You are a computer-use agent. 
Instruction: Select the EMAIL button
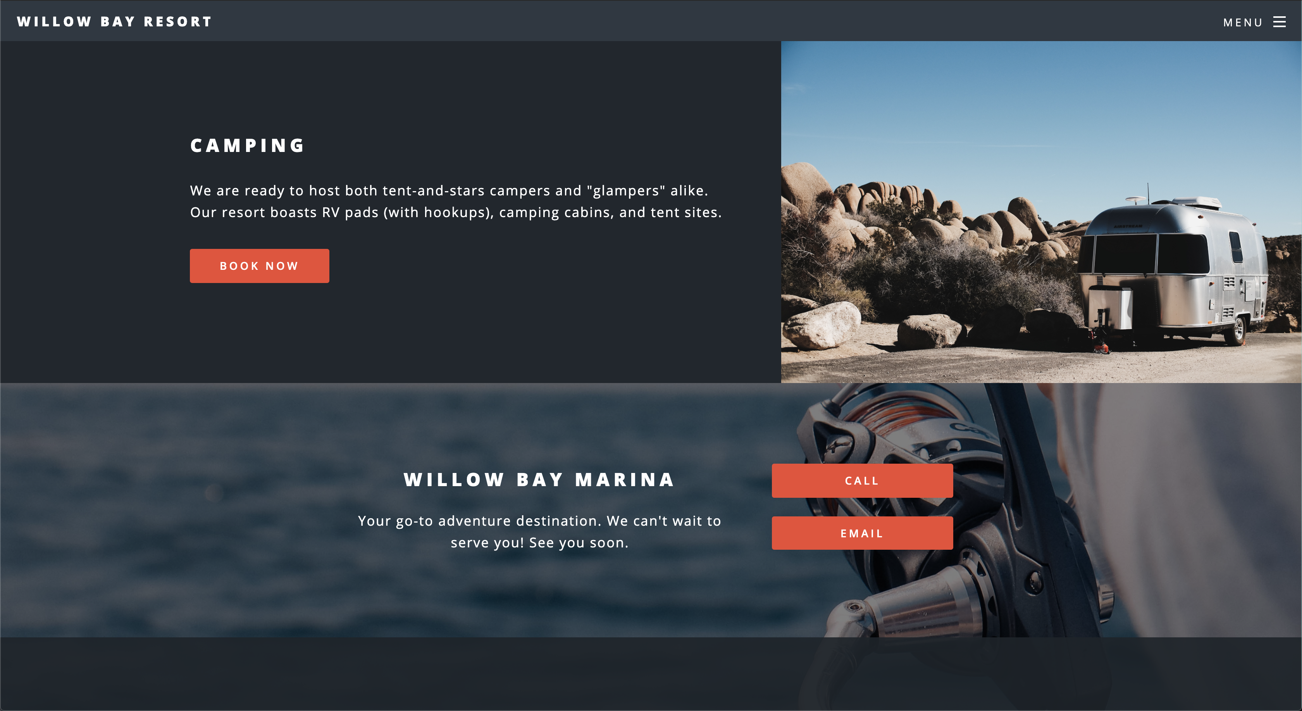tap(862, 533)
